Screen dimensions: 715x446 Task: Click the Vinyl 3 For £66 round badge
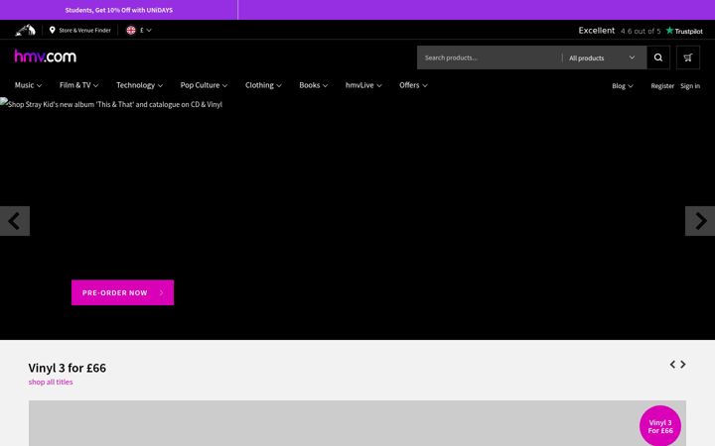tap(659, 426)
